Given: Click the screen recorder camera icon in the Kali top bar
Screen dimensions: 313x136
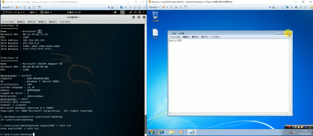Looking at the screenshot, I should (115, 13).
